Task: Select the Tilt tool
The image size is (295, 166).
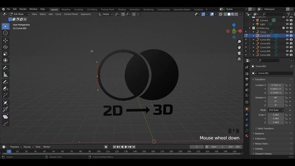Action: click(5, 109)
